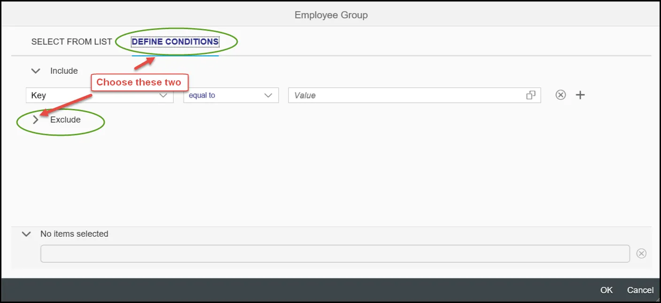Click the Employee Group dialog title
This screenshot has width=661, height=303.
(331, 15)
